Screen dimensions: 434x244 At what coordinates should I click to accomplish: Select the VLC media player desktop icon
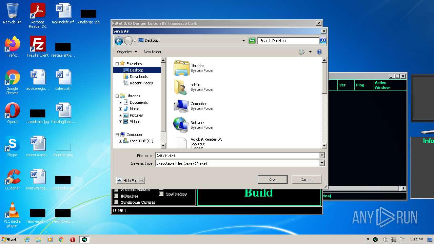point(12,215)
